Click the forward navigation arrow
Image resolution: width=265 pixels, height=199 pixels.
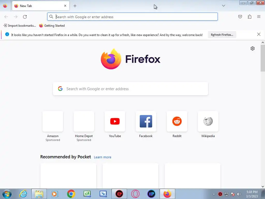(16, 17)
